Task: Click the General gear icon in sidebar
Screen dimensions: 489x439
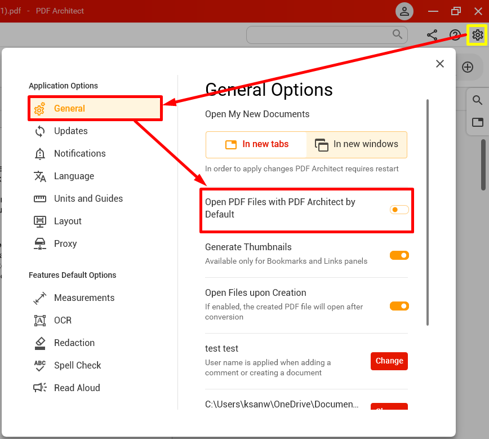Action: (x=39, y=109)
